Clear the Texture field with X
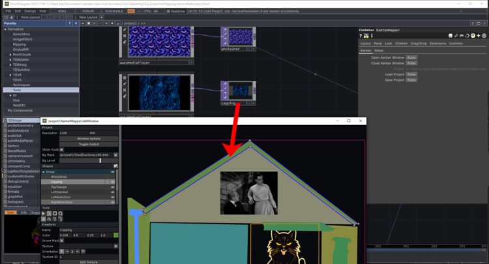The image size is (489, 264). coord(115,246)
